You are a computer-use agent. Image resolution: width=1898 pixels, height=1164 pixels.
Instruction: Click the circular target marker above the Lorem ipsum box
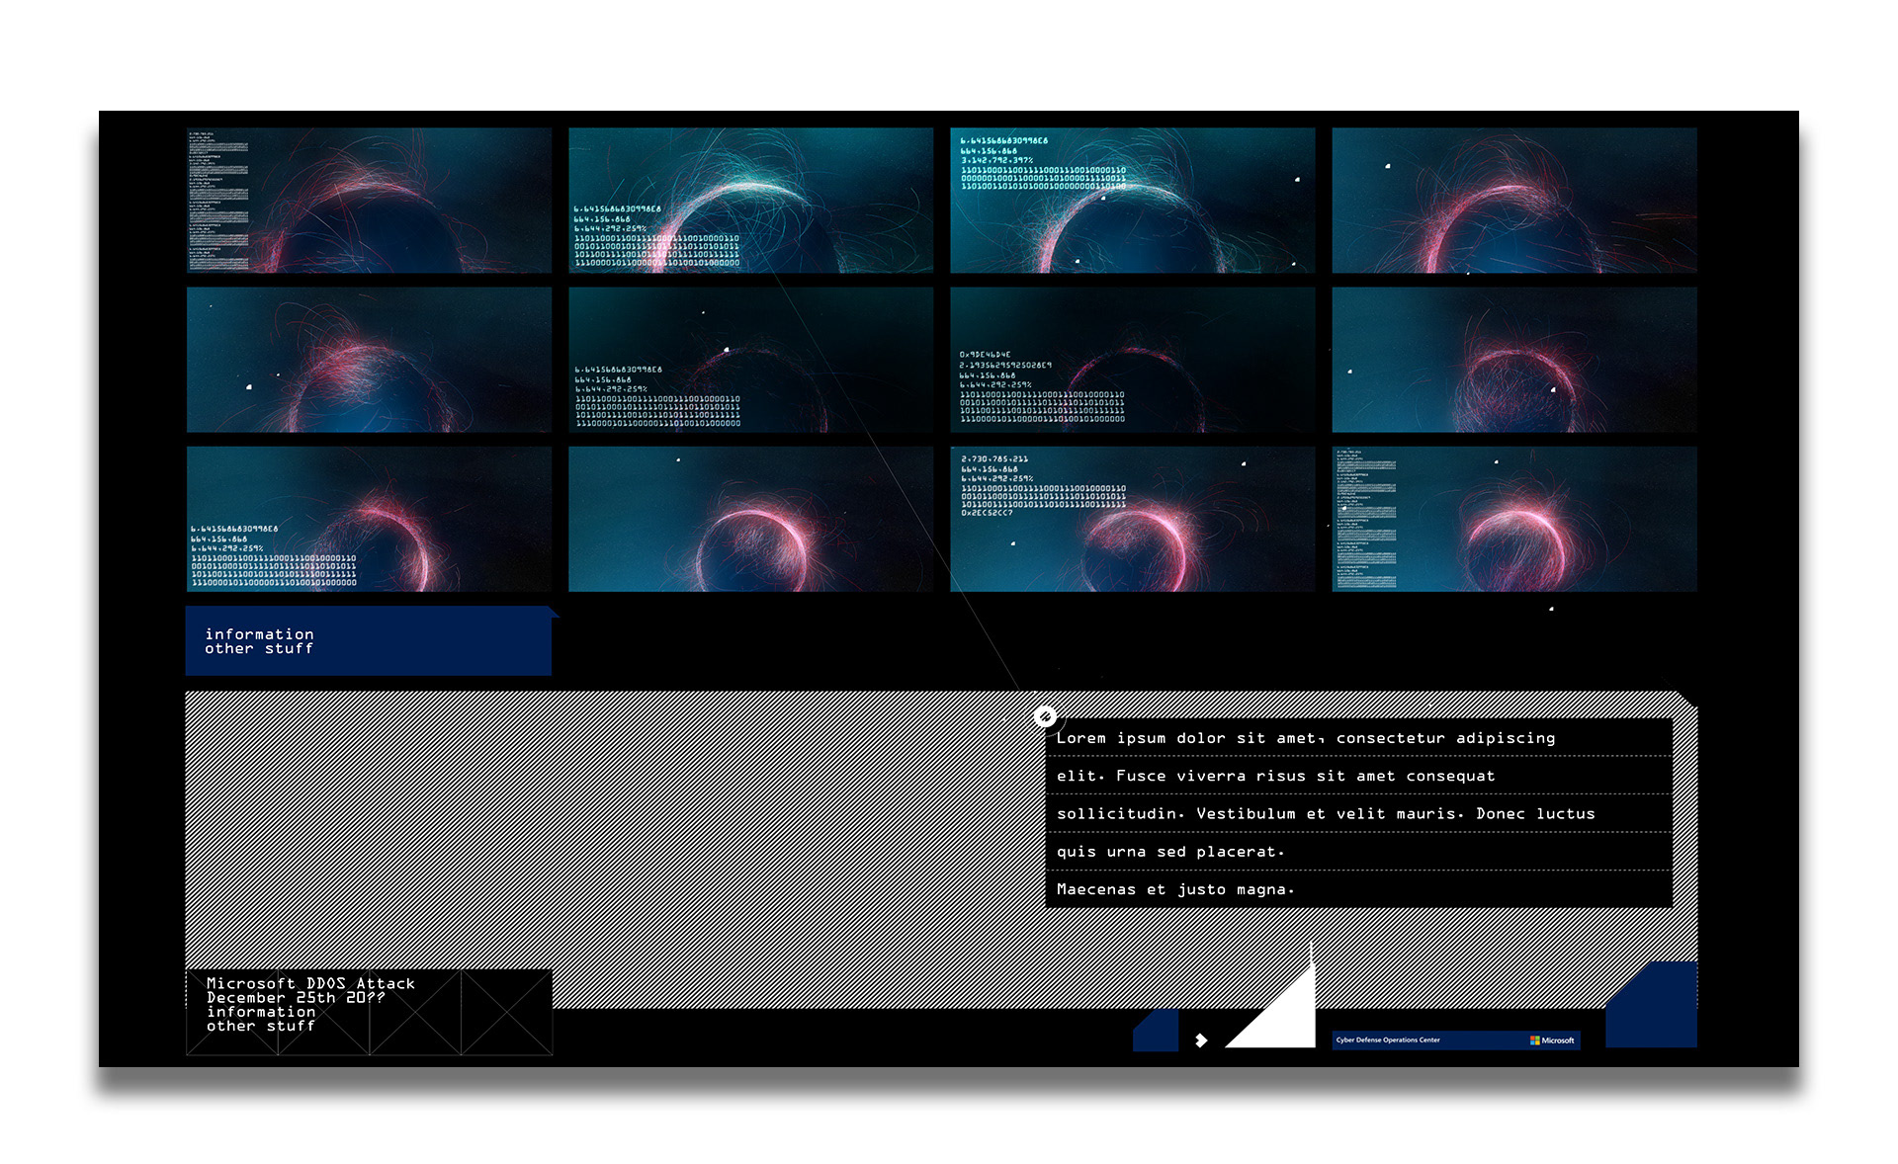(x=1045, y=716)
